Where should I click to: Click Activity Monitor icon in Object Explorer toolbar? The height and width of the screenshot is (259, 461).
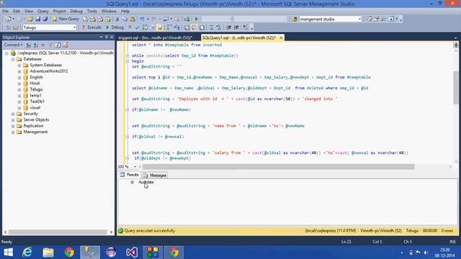pos(66,45)
